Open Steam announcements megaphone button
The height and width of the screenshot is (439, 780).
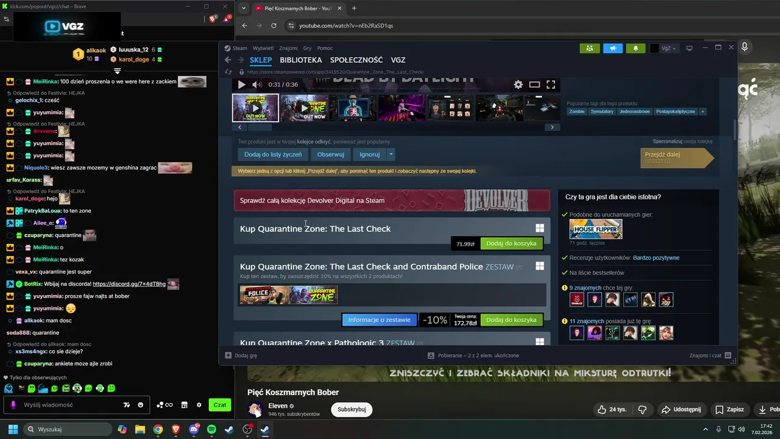coord(613,48)
